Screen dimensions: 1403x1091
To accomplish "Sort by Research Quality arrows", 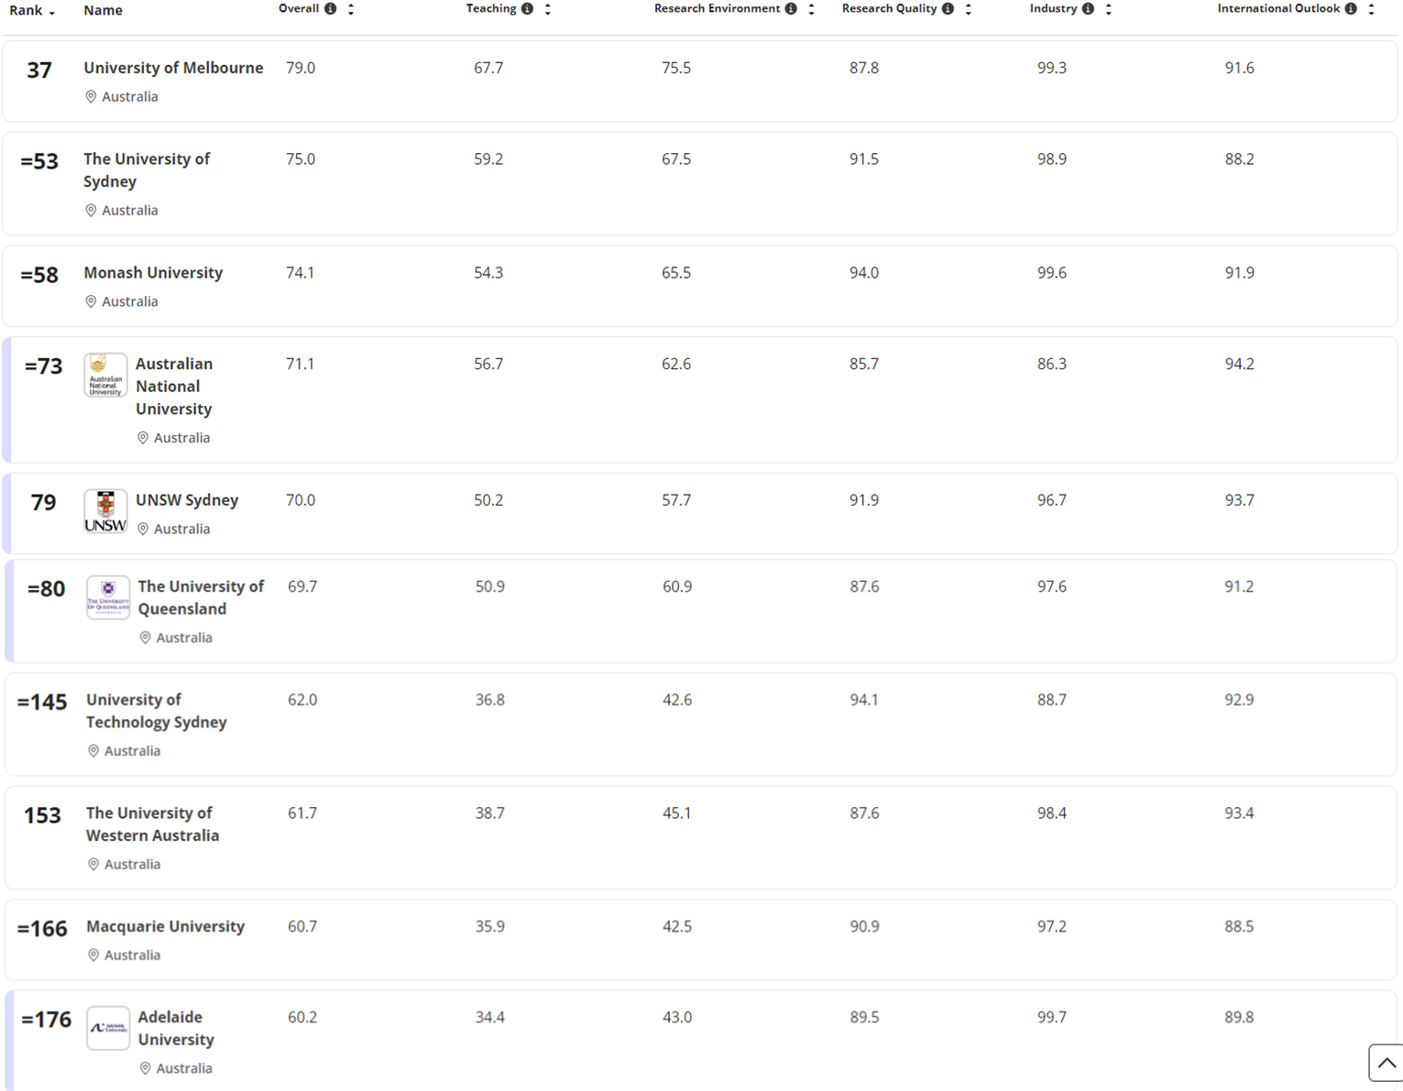I will click(969, 9).
